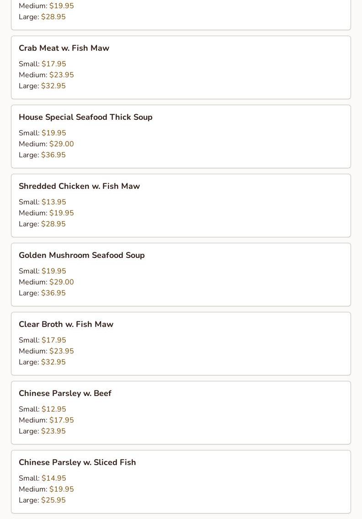Click Chinese Parsley w. Sliced Fish title
362x519 pixels.
77,462
